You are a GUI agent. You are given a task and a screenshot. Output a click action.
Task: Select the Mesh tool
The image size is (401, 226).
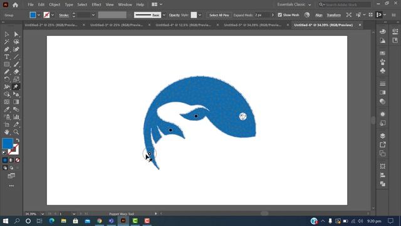pyautogui.click(x=7, y=102)
